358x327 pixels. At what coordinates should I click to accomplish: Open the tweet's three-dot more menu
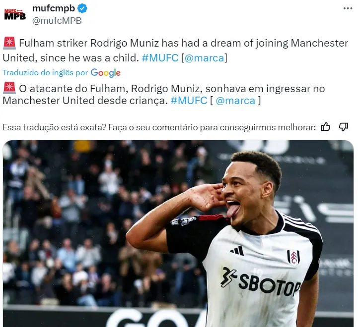[349, 8]
